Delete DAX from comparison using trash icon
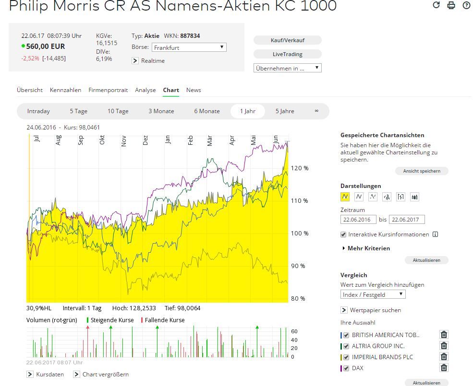The height and width of the screenshot is (386, 473). coord(444,368)
